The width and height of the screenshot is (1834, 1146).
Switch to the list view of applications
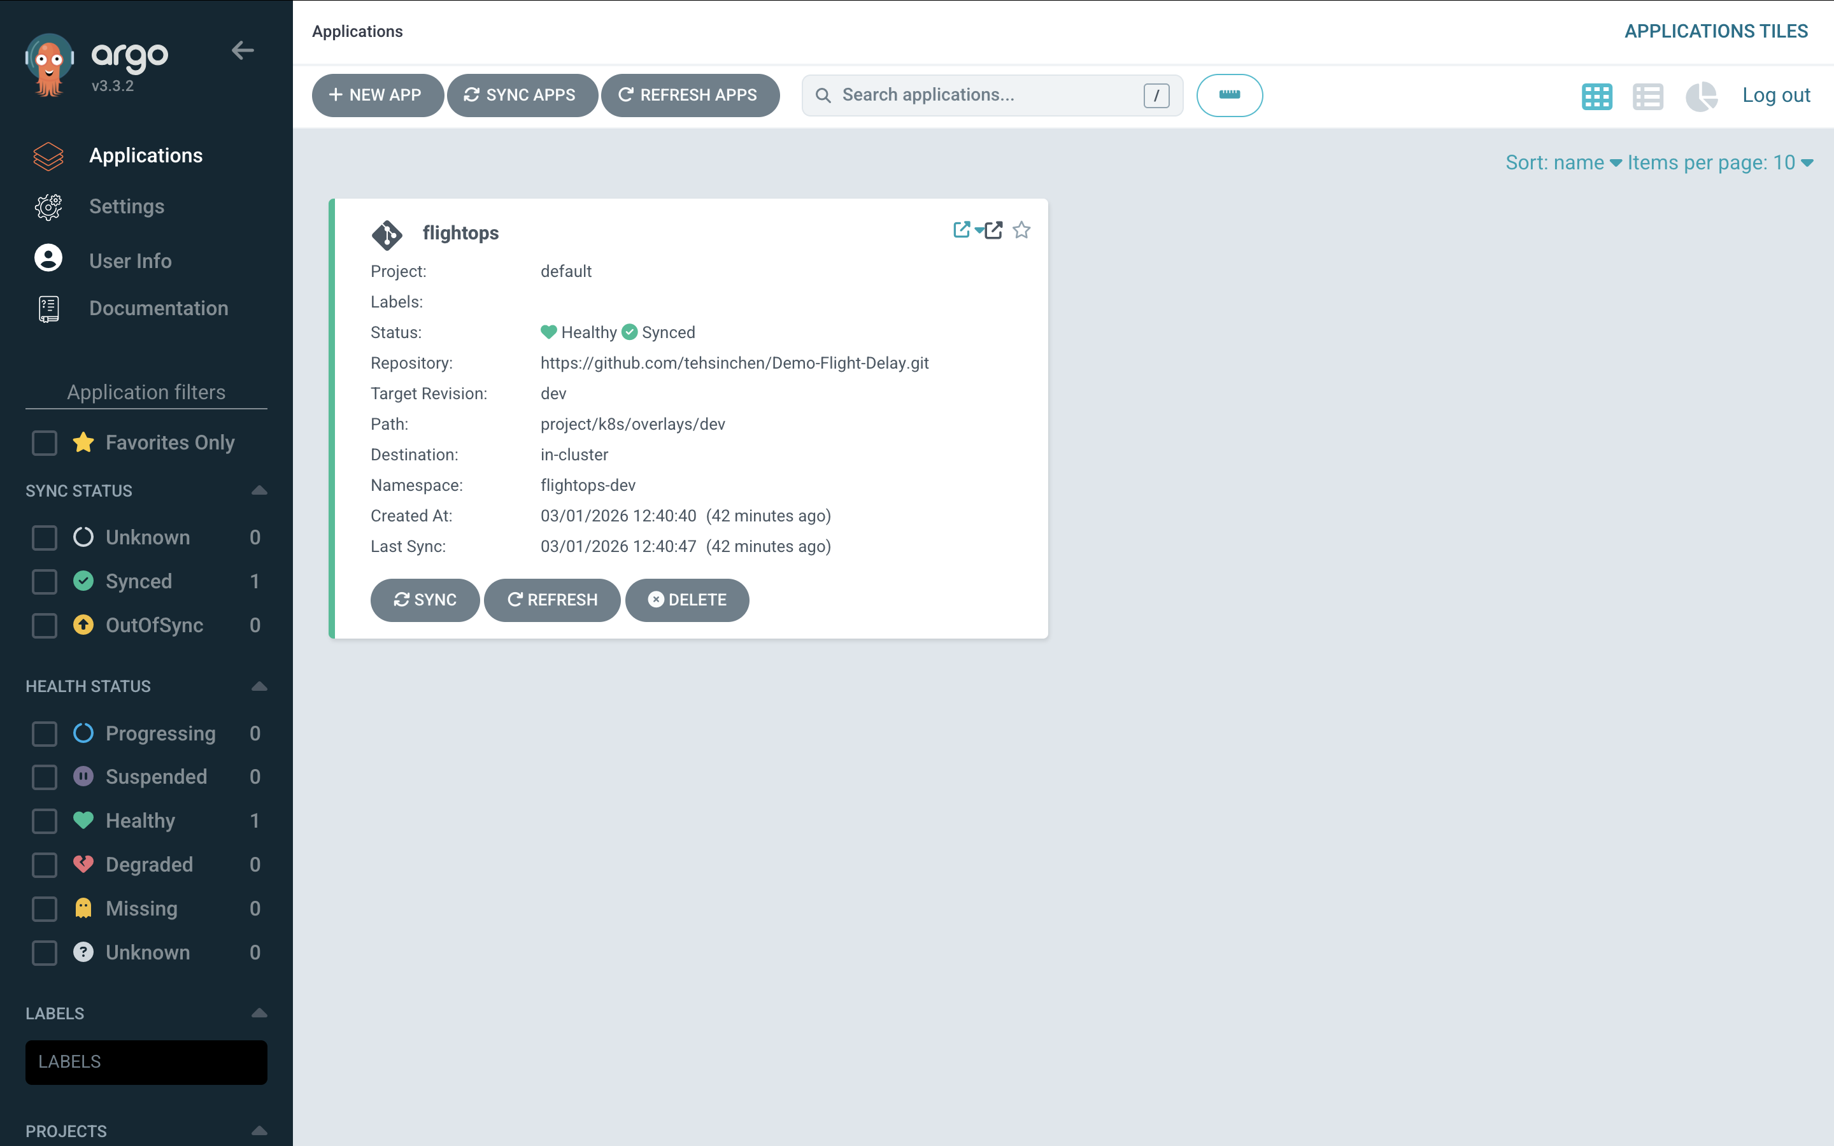point(1648,96)
